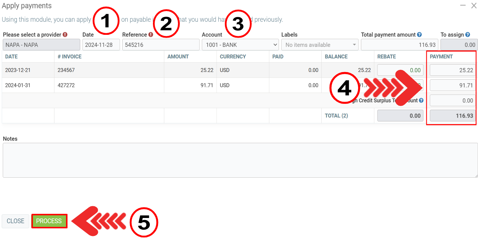Click the Reference required warning icon

(150, 34)
